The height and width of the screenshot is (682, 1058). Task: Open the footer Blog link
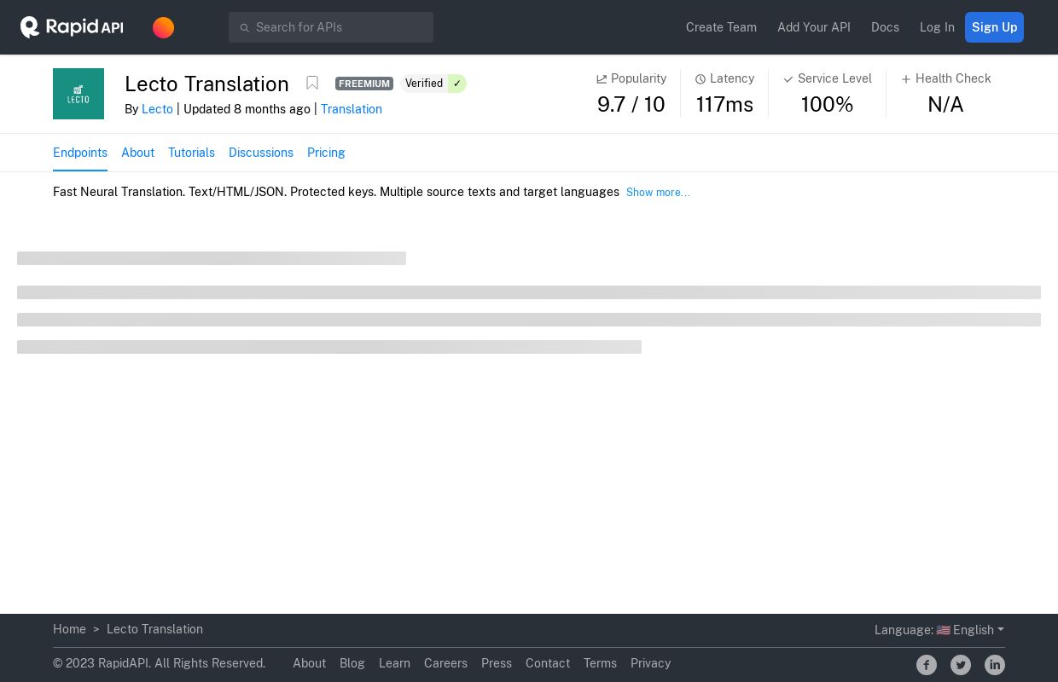[x=352, y=663]
